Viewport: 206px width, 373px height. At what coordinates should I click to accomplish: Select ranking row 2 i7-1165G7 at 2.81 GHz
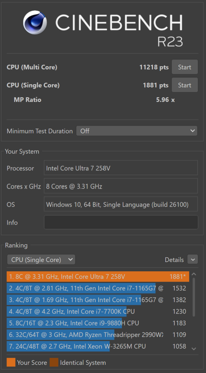coord(98,288)
